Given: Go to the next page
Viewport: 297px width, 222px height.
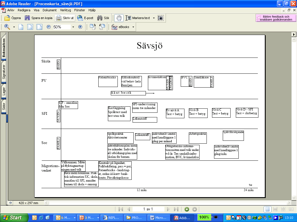Looking at the screenshot, I should click(168, 209).
